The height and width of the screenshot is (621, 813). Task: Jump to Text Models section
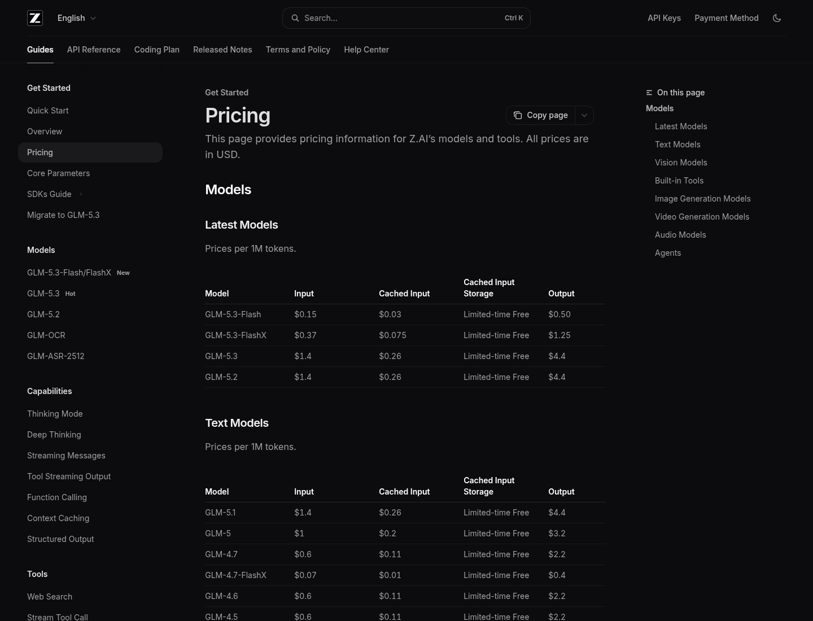(x=677, y=145)
